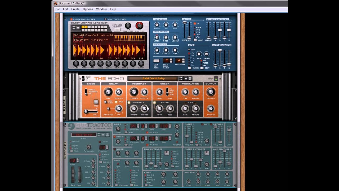Click the red Loop Level knob
Viewport: 339px width, 191px height.
pyautogui.click(x=139, y=25)
